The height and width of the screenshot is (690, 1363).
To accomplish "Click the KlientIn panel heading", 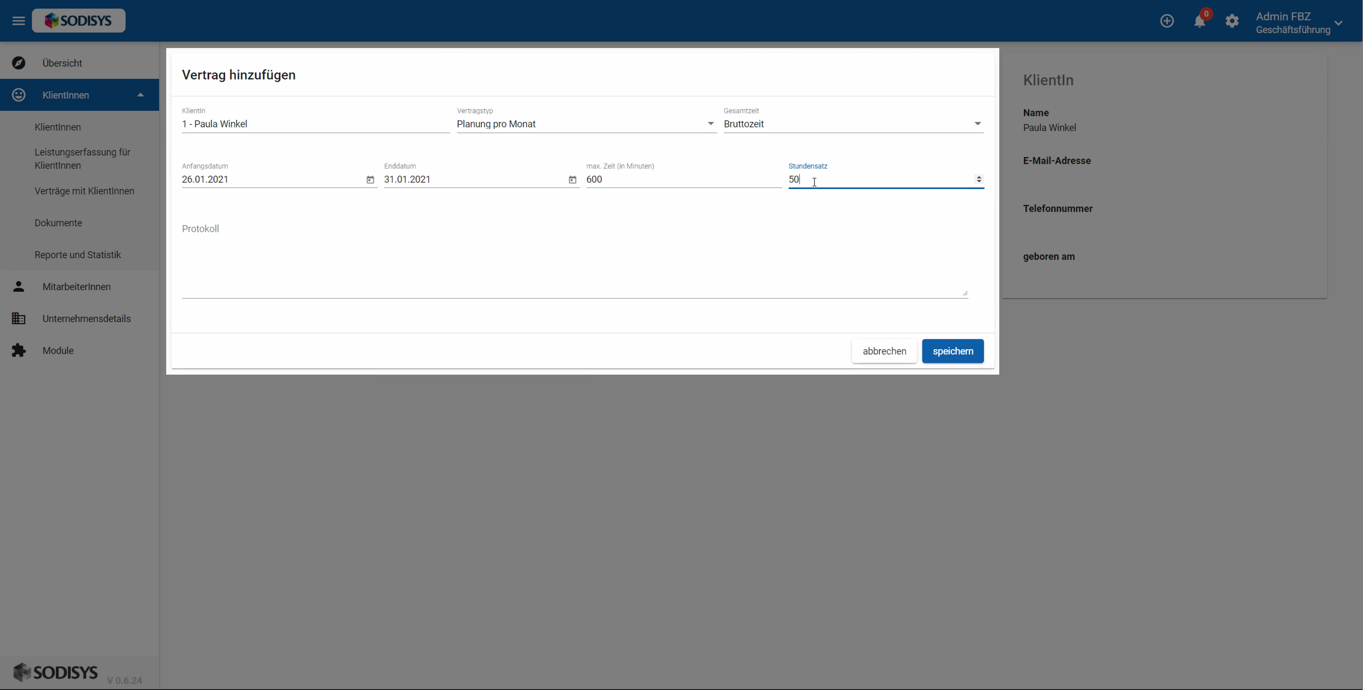I will tap(1048, 80).
